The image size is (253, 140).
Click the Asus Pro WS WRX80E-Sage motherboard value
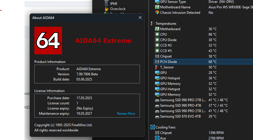coord(230,7)
